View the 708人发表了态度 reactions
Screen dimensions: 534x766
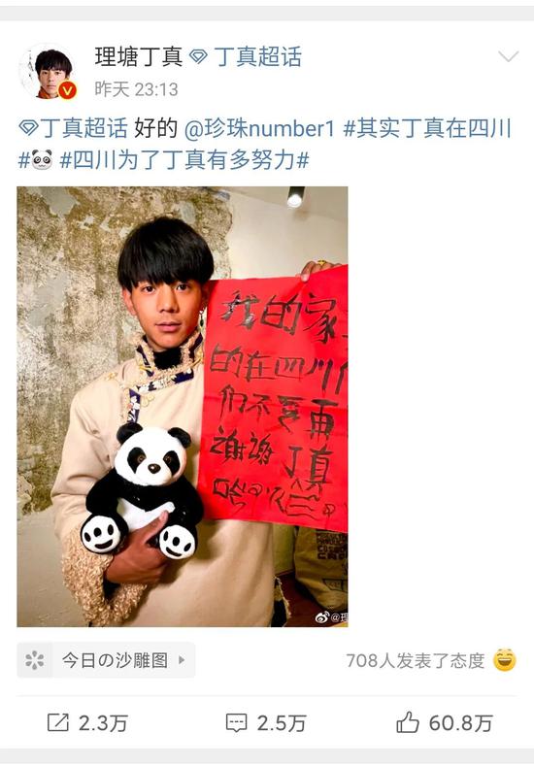click(416, 660)
